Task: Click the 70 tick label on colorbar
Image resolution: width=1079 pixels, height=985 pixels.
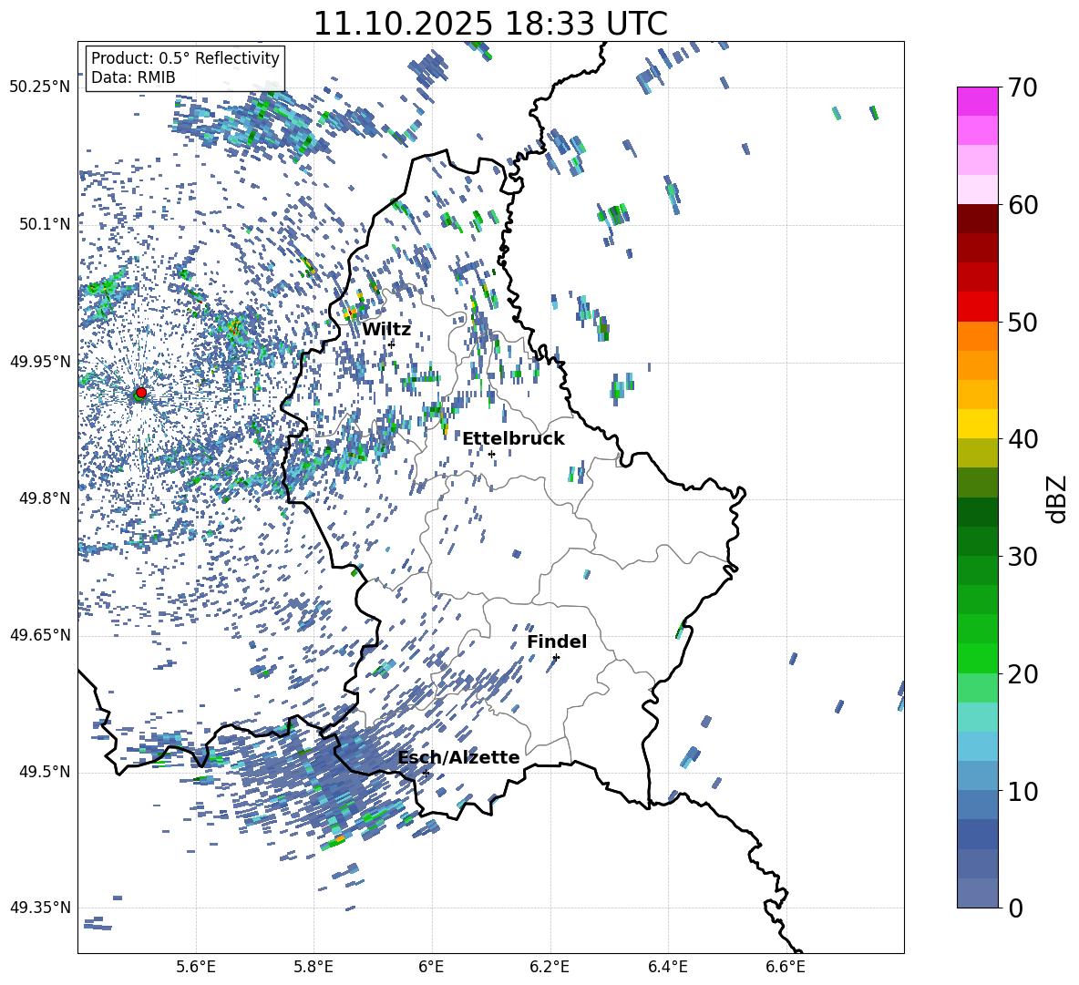Action: [1025, 87]
